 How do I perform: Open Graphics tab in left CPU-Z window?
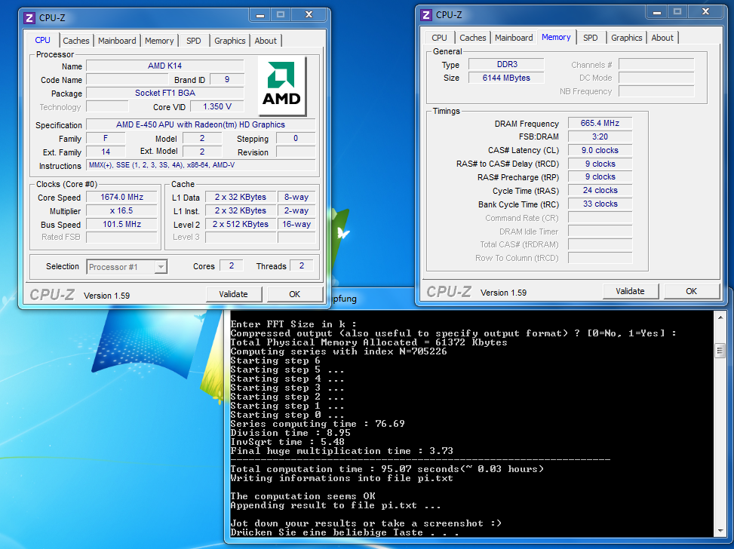(x=230, y=41)
